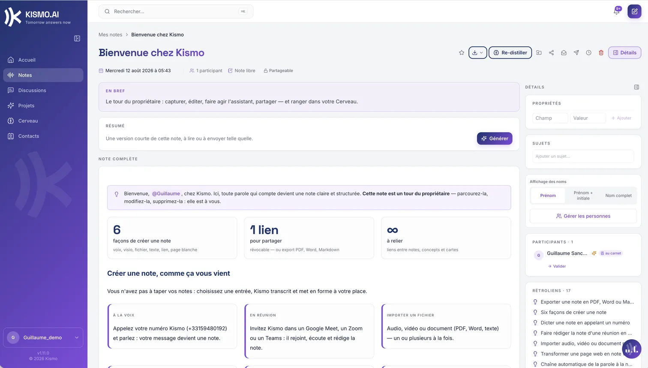Click the lock icon next to Partageable
648x368 pixels.
(266, 71)
